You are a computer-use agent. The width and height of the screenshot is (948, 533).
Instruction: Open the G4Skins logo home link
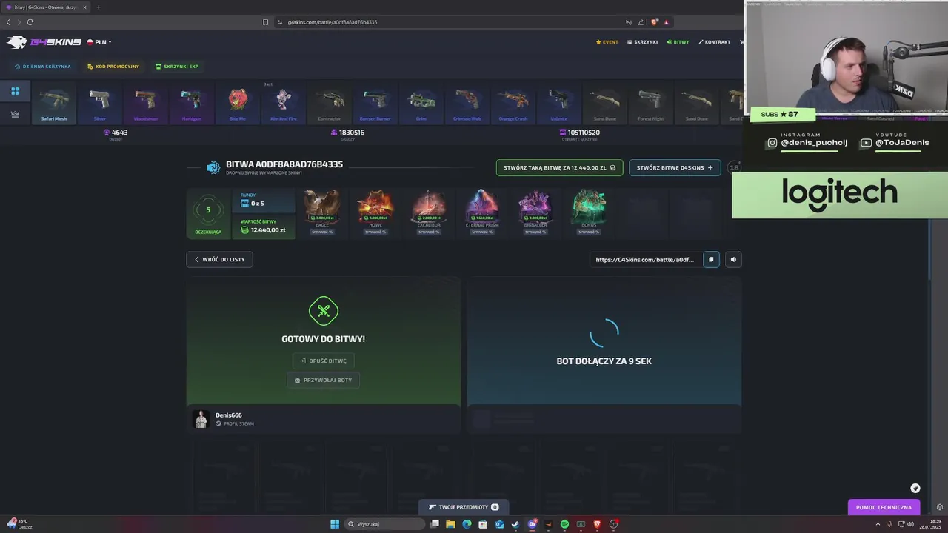tap(44, 42)
